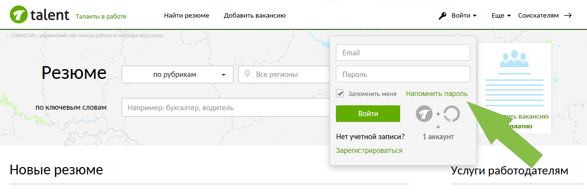Viewport: 587px width, 195px height.
Task: Click the Зарегистрироваться link
Action: pyautogui.click(x=369, y=150)
